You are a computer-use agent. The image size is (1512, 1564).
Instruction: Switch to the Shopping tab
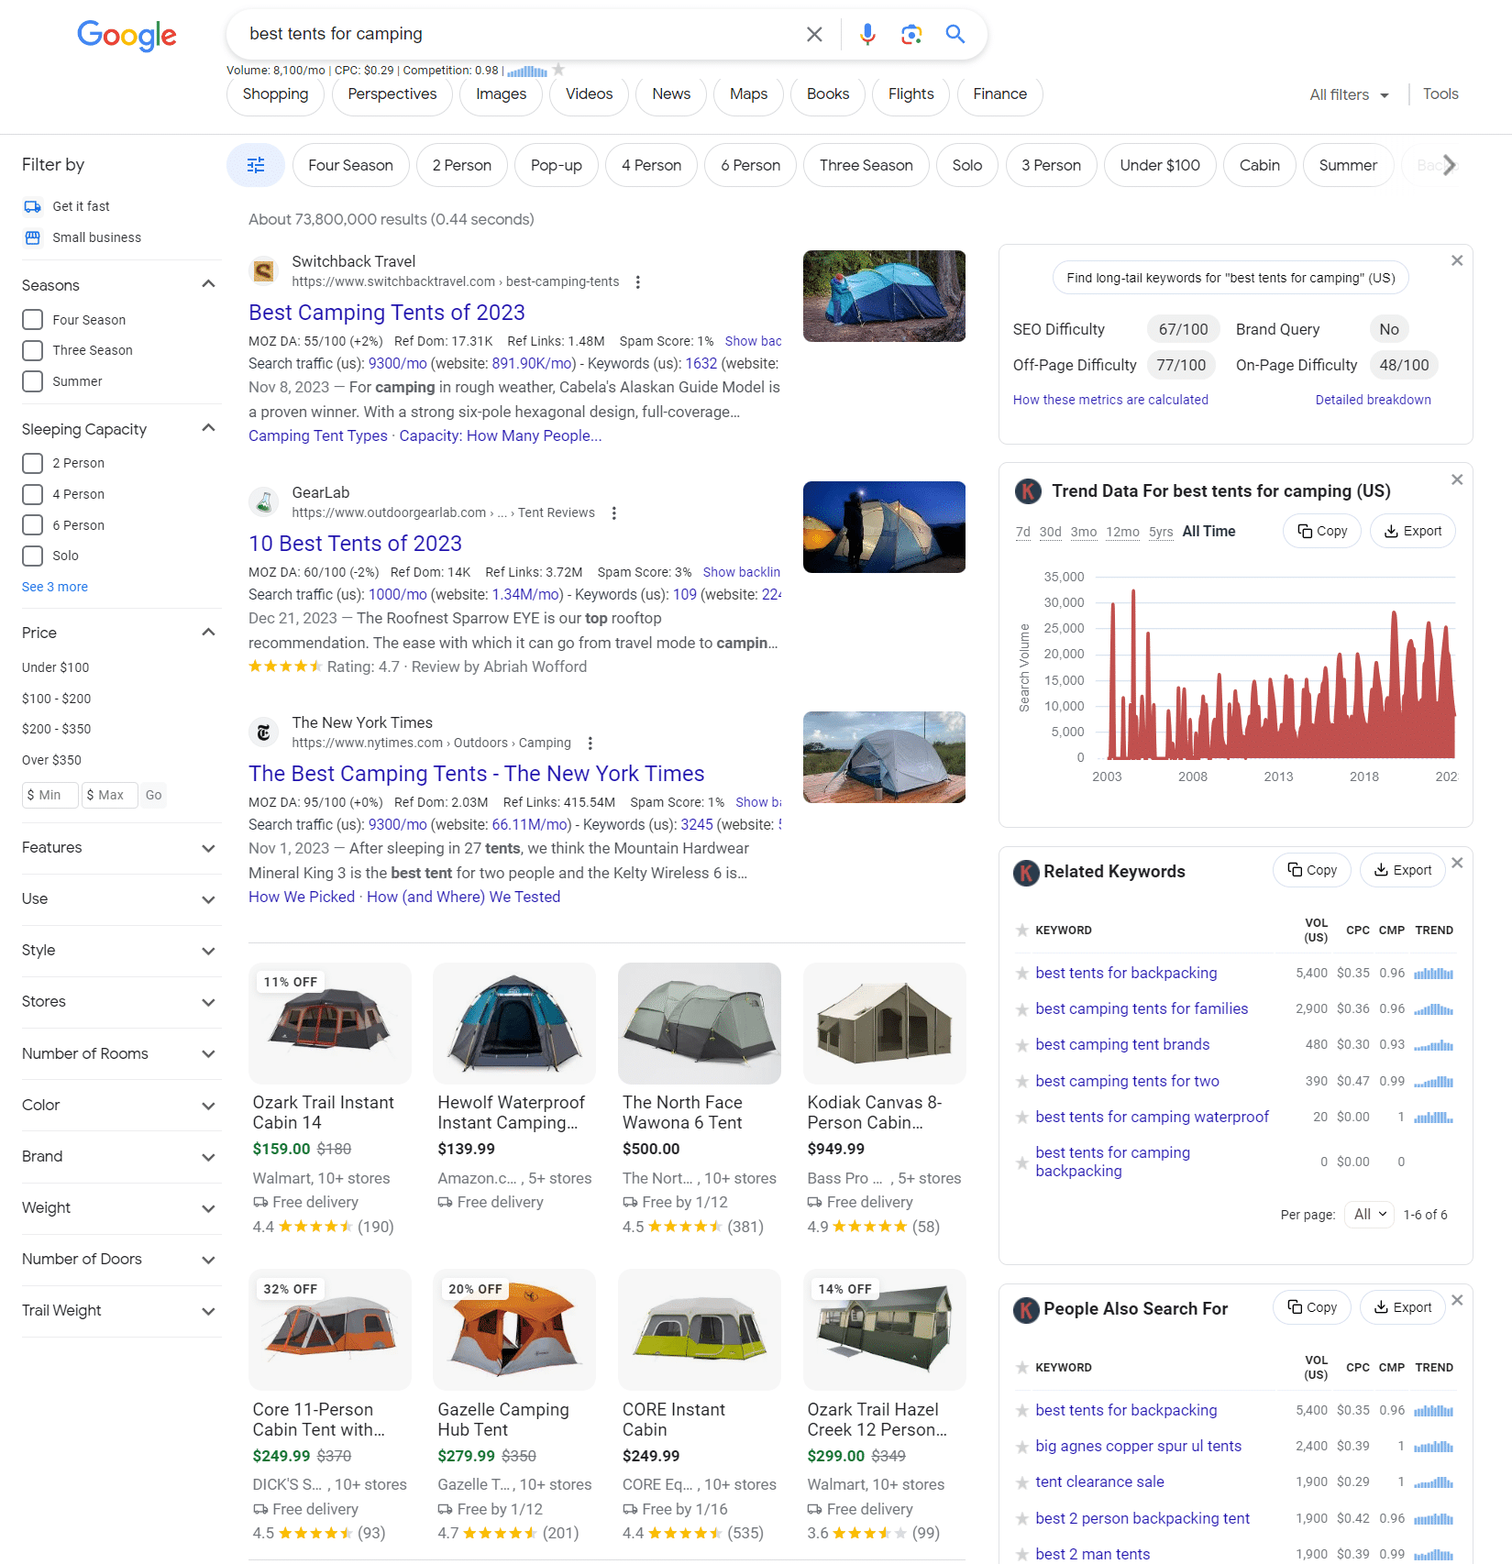tap(275, 94)
